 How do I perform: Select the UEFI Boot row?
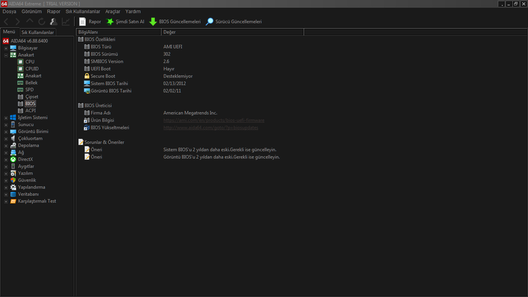click(100, 69)
